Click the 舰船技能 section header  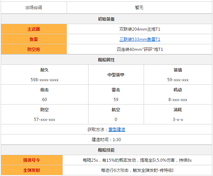pyautogui.click(x=106, y=150)
